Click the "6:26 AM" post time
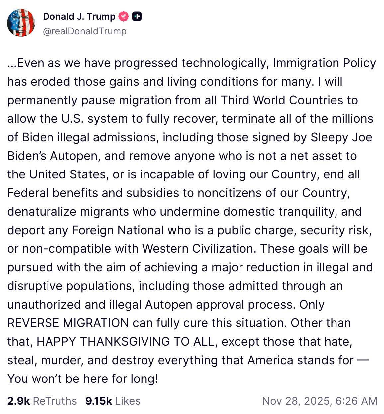 (x=356, y=401)
